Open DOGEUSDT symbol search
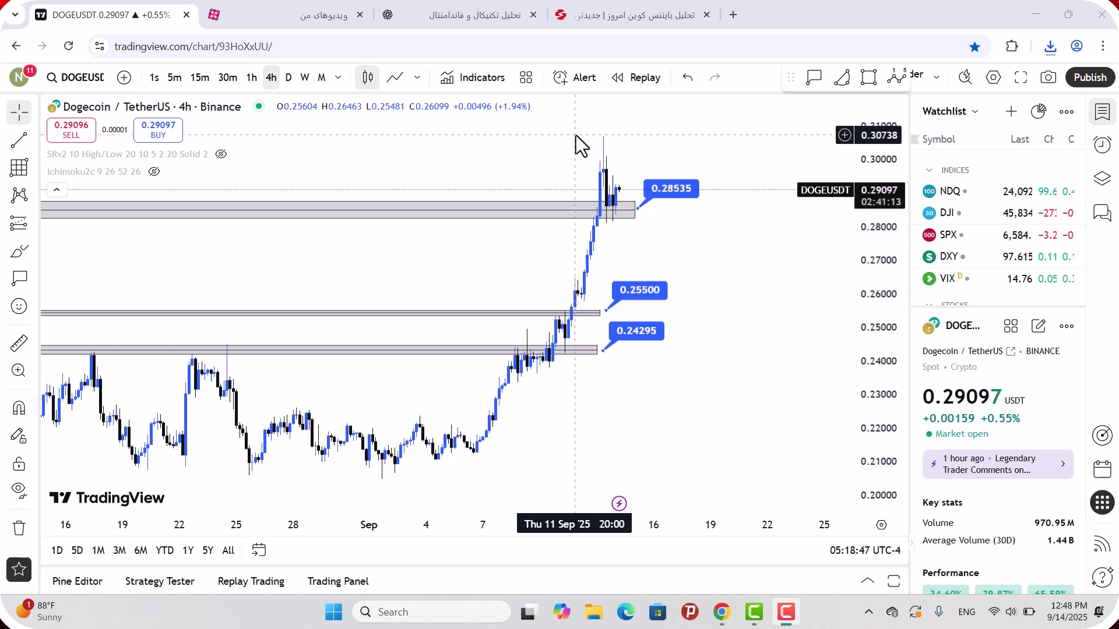The image size is (1119, 629). tap(76, 77)
